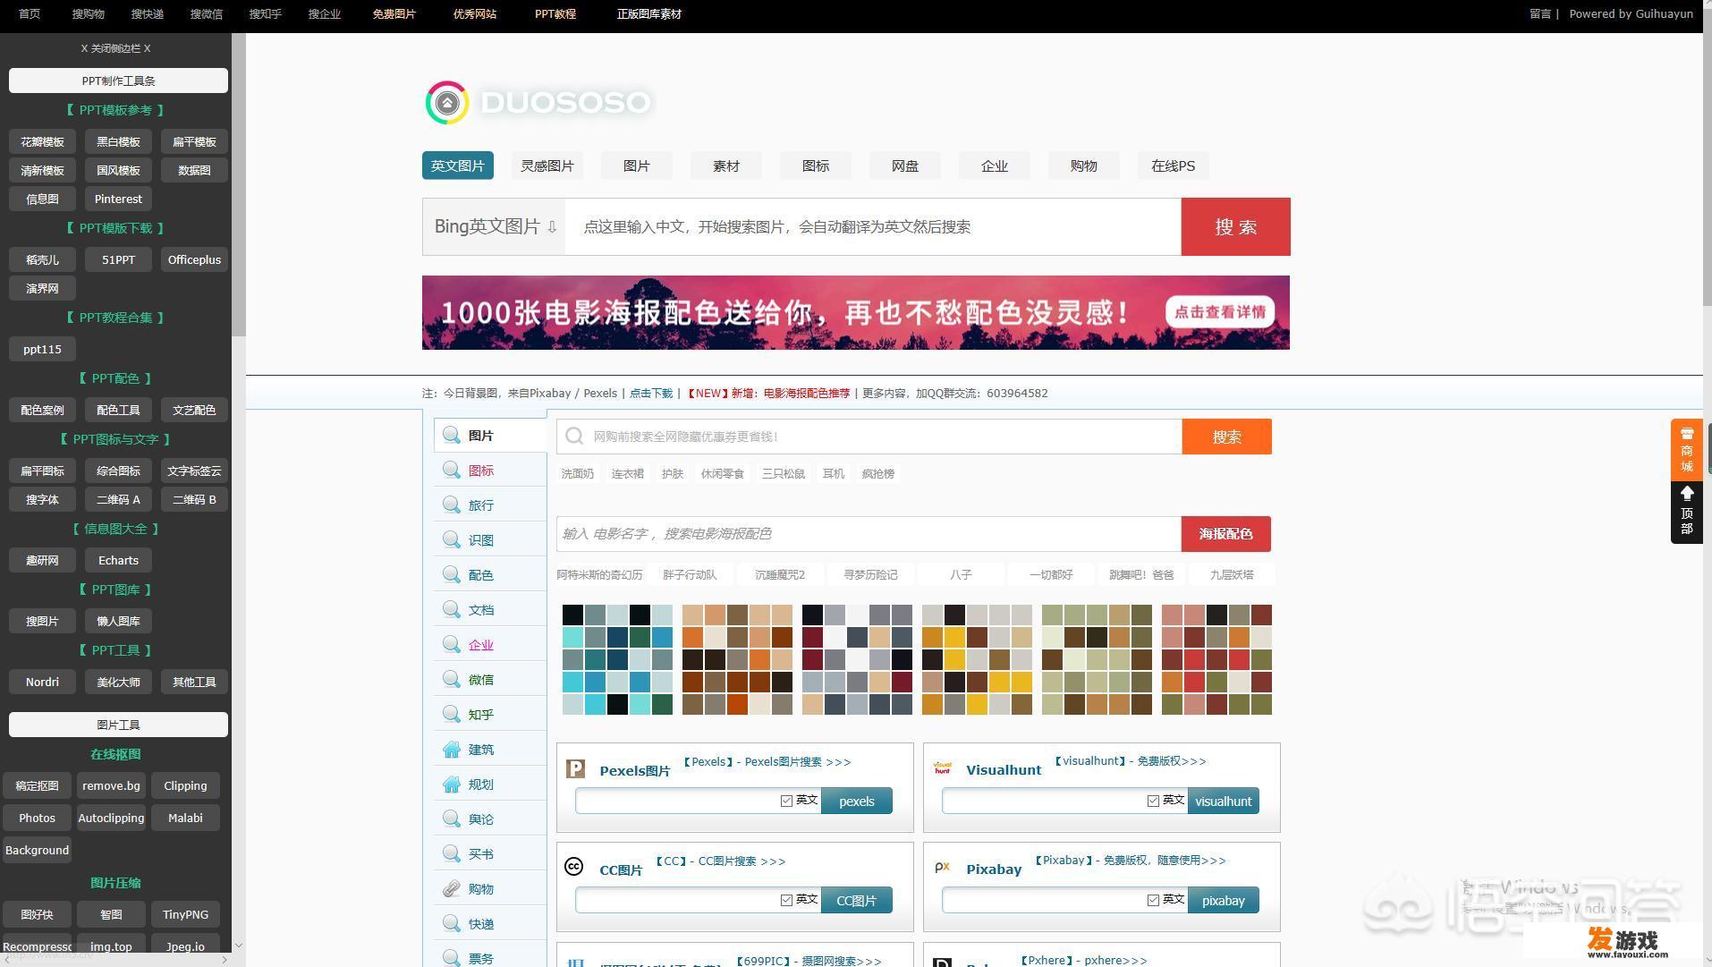Click the pixabay search button
Image resolution: width=1712 pixels, height=967 pixels.
pos(1224,900)
